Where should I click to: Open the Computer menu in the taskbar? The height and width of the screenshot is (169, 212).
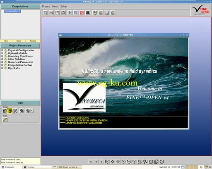8,167
